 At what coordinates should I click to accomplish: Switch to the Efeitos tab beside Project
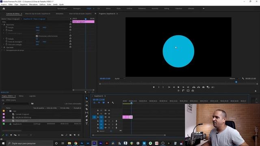21,96
